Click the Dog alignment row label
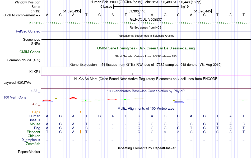 [37, 128]
